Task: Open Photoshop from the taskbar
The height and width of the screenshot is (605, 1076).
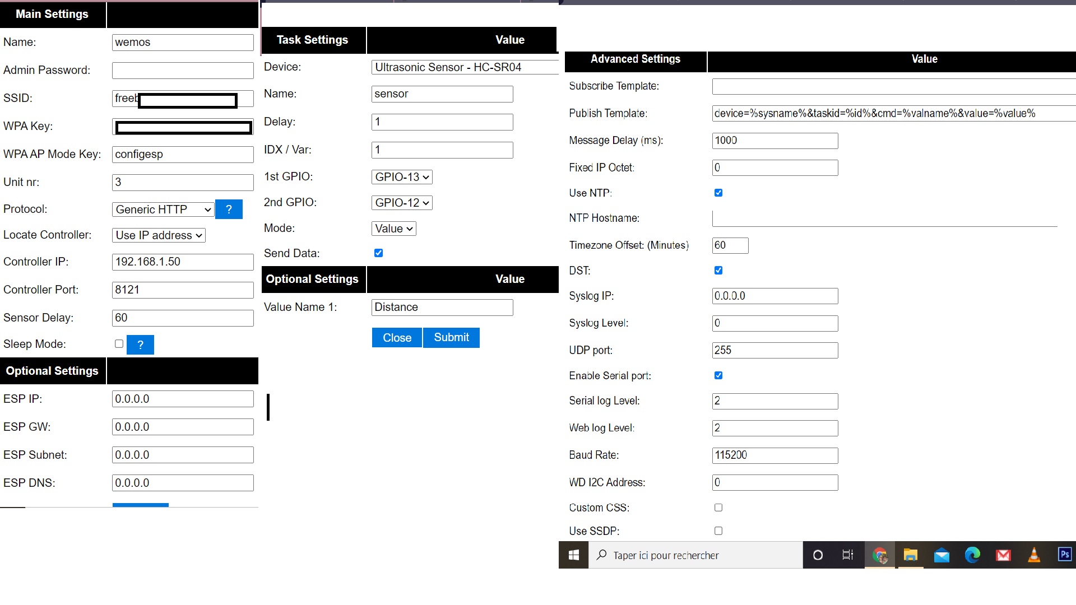Action: point(1064,555)
